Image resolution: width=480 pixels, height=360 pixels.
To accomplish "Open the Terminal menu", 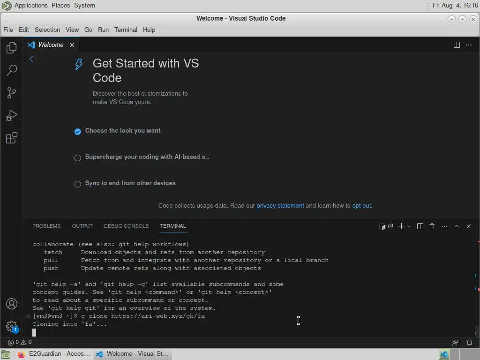I will coord(126,30).
